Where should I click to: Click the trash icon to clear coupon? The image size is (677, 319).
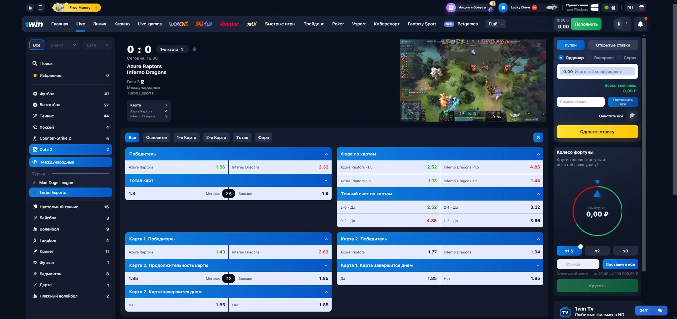[x=632, y=116]
